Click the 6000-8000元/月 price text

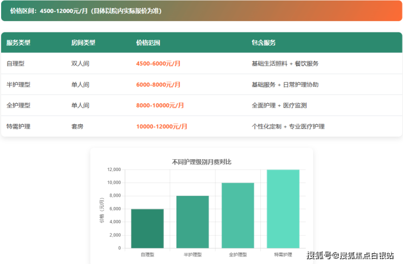click(158, 85)
